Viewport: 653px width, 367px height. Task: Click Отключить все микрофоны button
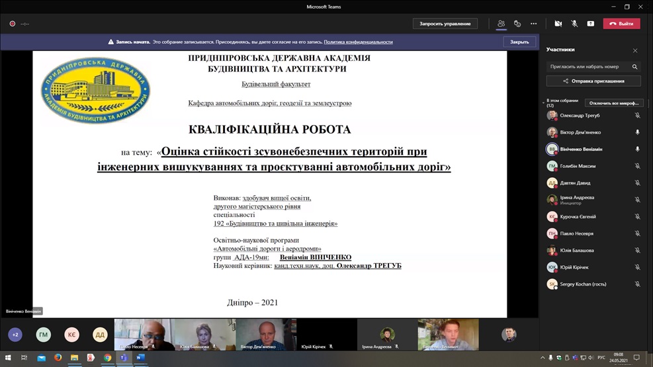pos(614,103)
